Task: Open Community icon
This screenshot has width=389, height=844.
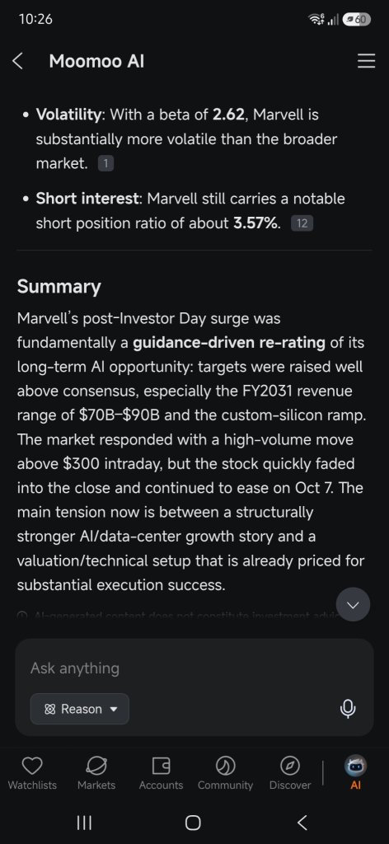Action: 225,765
